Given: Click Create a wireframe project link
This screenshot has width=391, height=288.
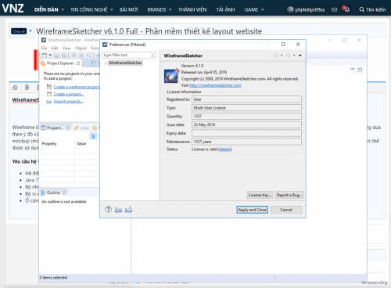Looking at the screenshot, I should pyautogui.click(x=77, y=87).
